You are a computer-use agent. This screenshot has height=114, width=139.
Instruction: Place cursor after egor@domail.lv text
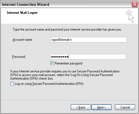point(72,40)
